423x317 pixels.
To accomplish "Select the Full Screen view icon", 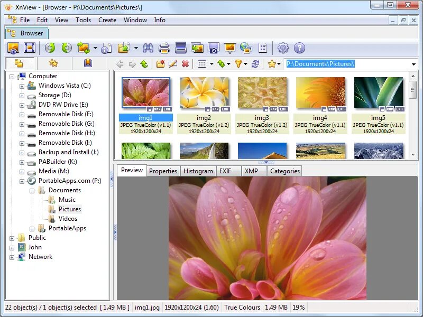I will (x=30, y=48).
